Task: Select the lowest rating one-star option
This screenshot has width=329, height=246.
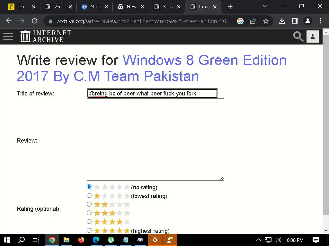Action: click(x=89, y=195)
